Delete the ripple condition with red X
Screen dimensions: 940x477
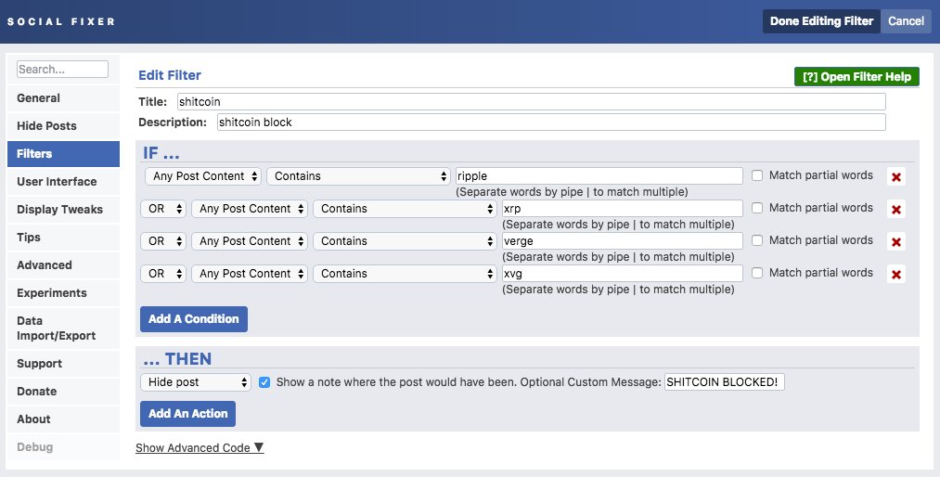click(896, 176)
